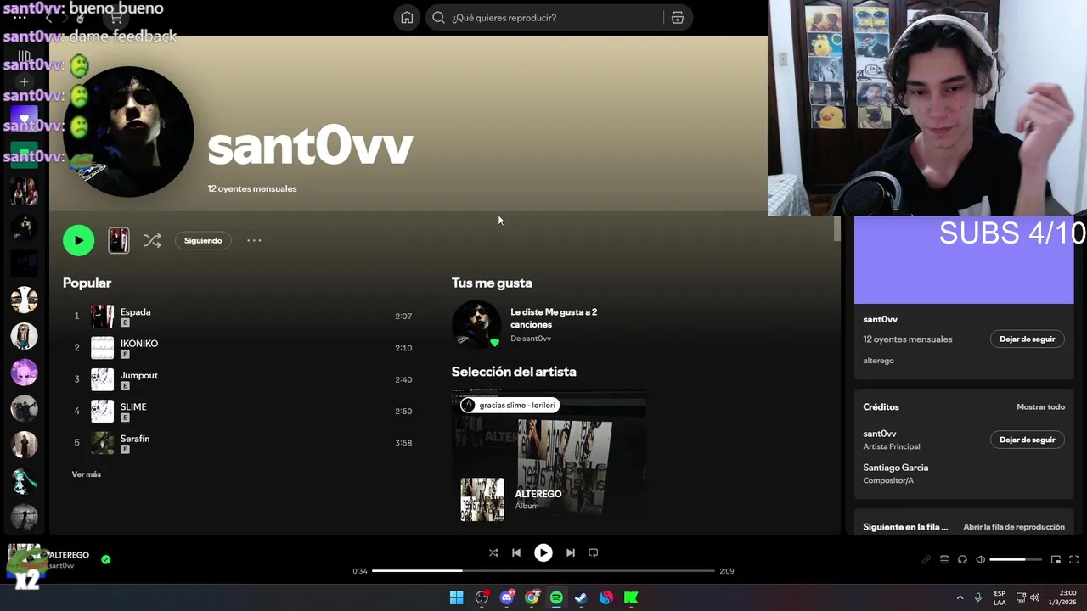Open the now playing ALTEREGO song title
This screenshot has height=611, width=1087.
coord(68,555)
